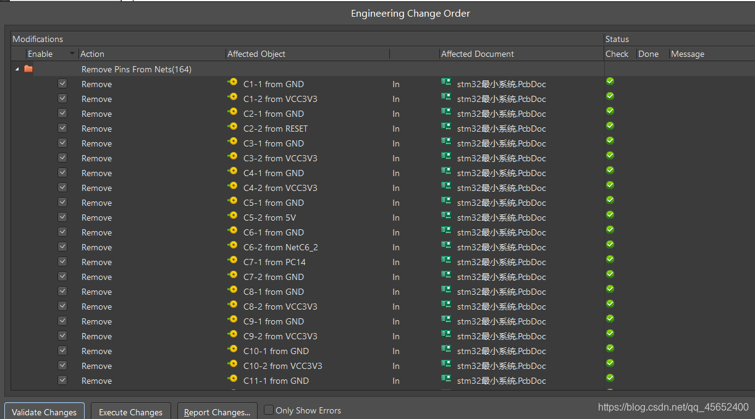Open the Report Changes dialog
The height and width of the screenshot is (419, 755).
(x=217, y=412)
